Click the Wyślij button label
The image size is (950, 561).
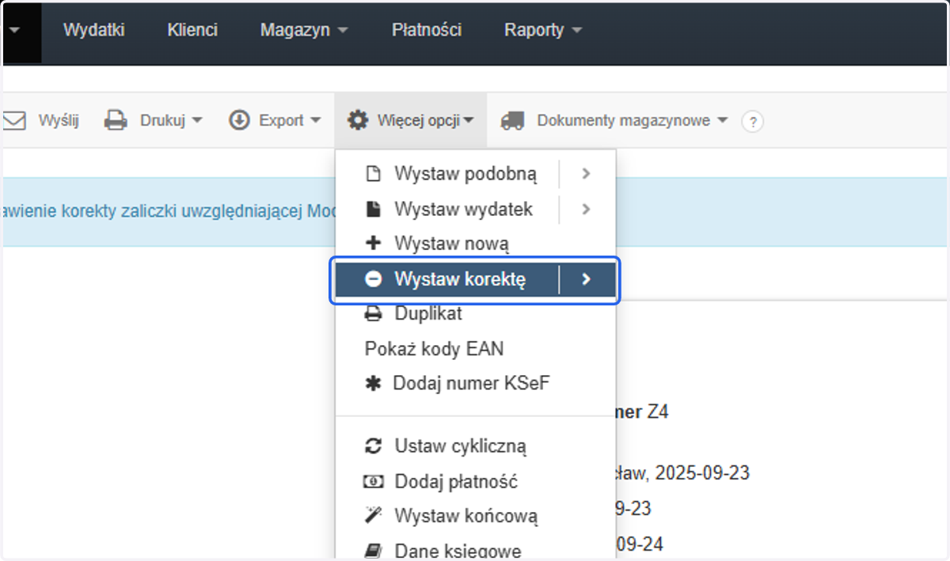coord(59,121)
